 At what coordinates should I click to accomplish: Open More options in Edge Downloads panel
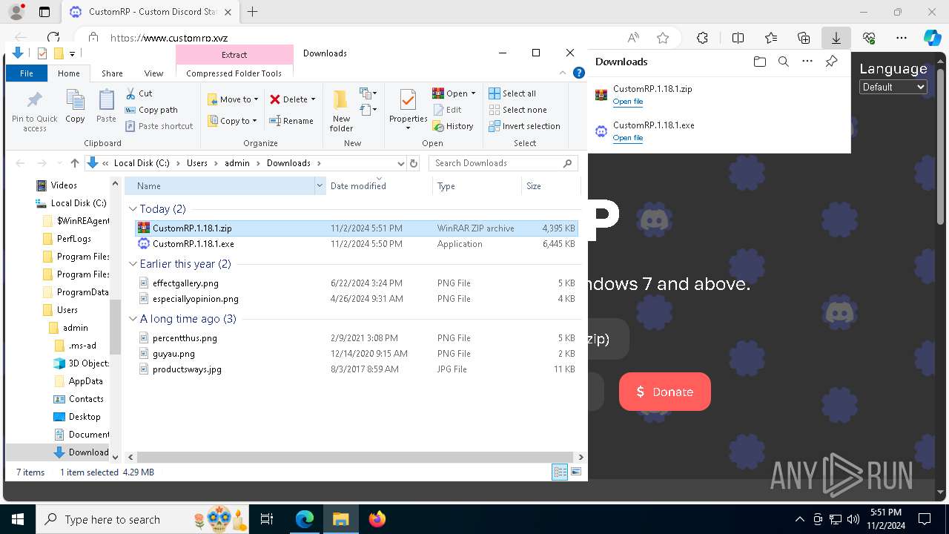pos(807,62)
